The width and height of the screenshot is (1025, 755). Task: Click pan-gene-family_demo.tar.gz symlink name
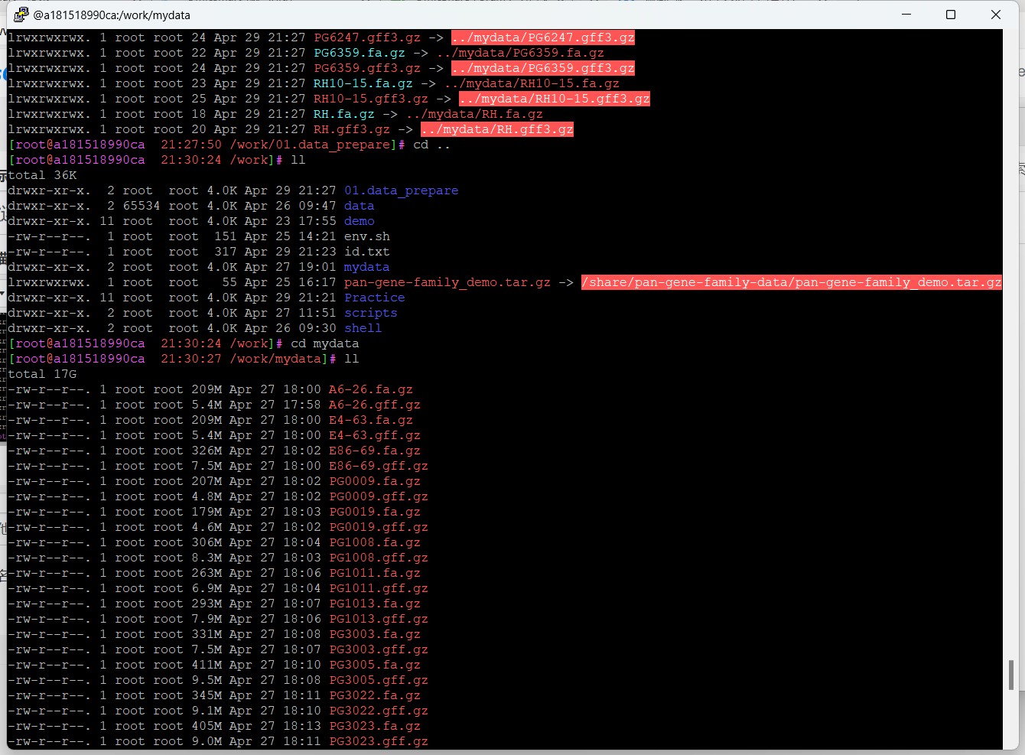pos(447,282)
